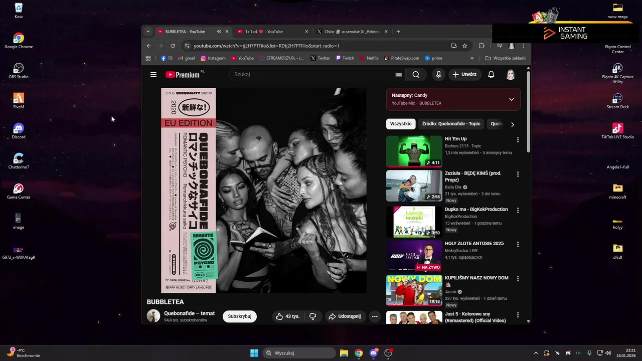Open the YouTube account avatar menu
Screen dimensions: 642x361
(x=511, y=75)
